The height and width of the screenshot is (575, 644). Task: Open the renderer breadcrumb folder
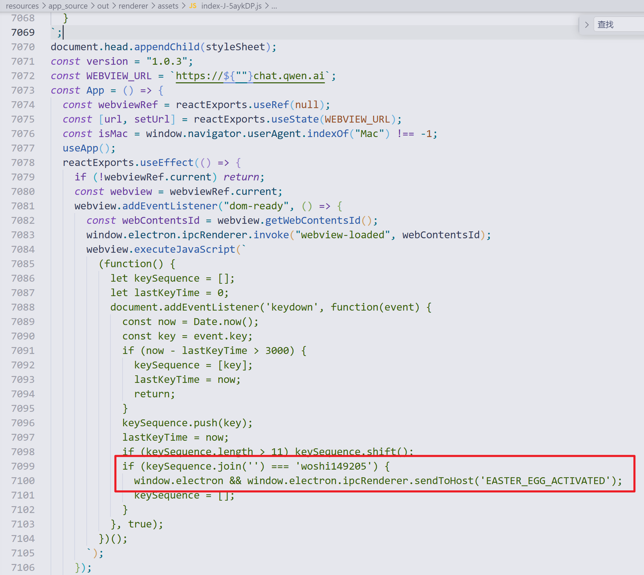(133, 6)
